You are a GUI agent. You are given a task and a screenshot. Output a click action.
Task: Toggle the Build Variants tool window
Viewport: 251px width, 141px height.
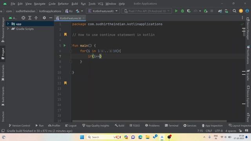3,96
